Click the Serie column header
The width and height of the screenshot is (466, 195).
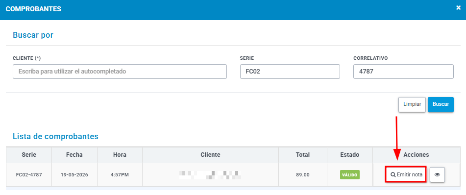click(29, 155)
